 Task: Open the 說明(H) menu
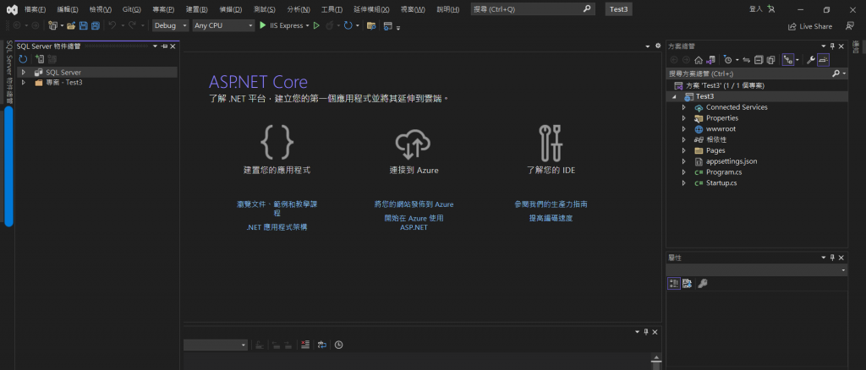447,9
